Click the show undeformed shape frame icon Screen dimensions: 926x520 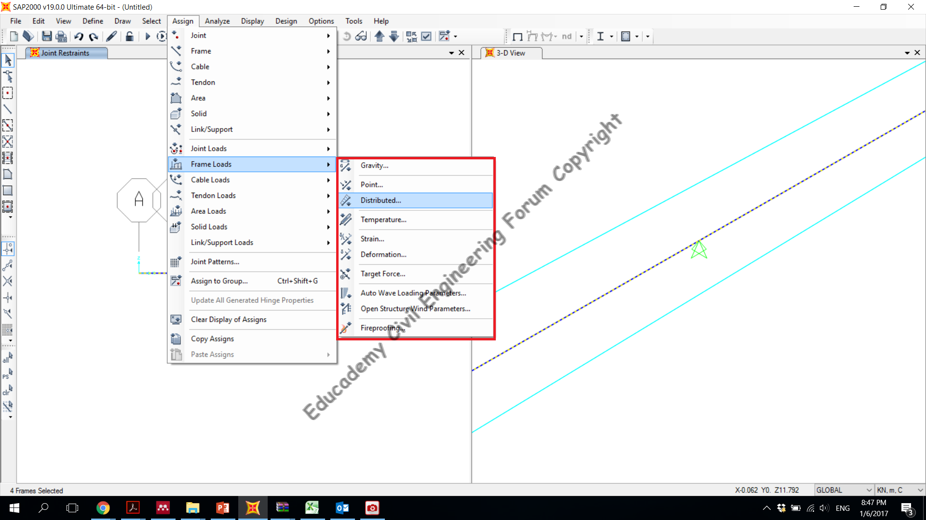(517, 36)
